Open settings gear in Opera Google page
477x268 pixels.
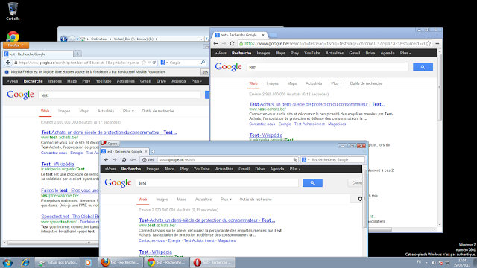(x=360, y=199)
